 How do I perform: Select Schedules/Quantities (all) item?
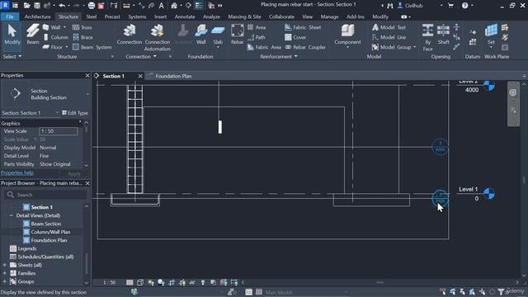(45, 257)
